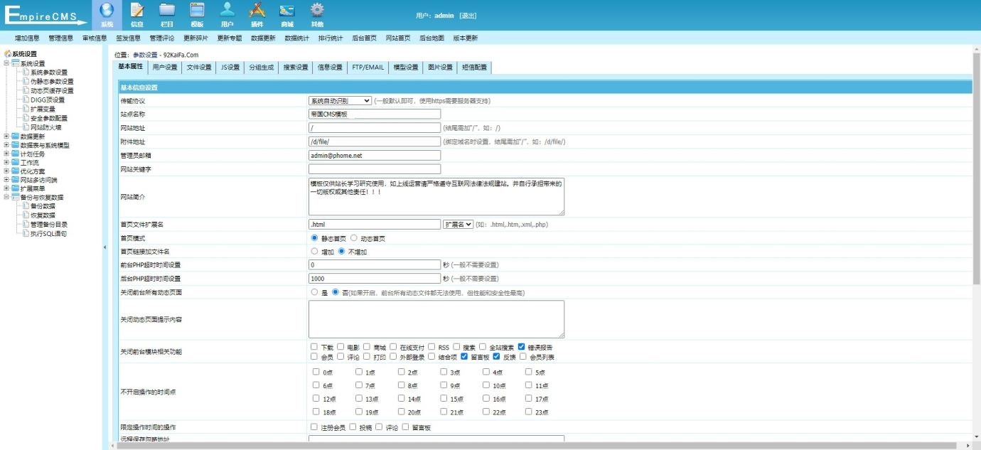981x450 pixels.
Task: Collapse the 系统设置 tree node
Action: click(x=6, y=63)
